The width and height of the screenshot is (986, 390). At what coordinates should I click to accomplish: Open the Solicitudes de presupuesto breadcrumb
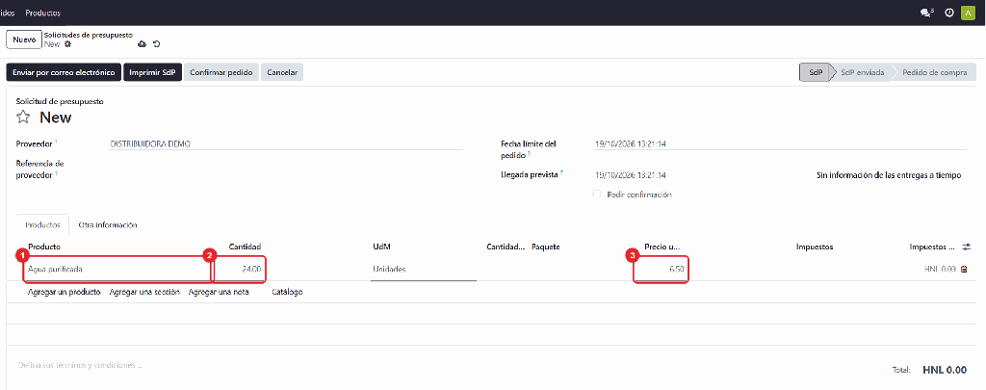[88, 35]
